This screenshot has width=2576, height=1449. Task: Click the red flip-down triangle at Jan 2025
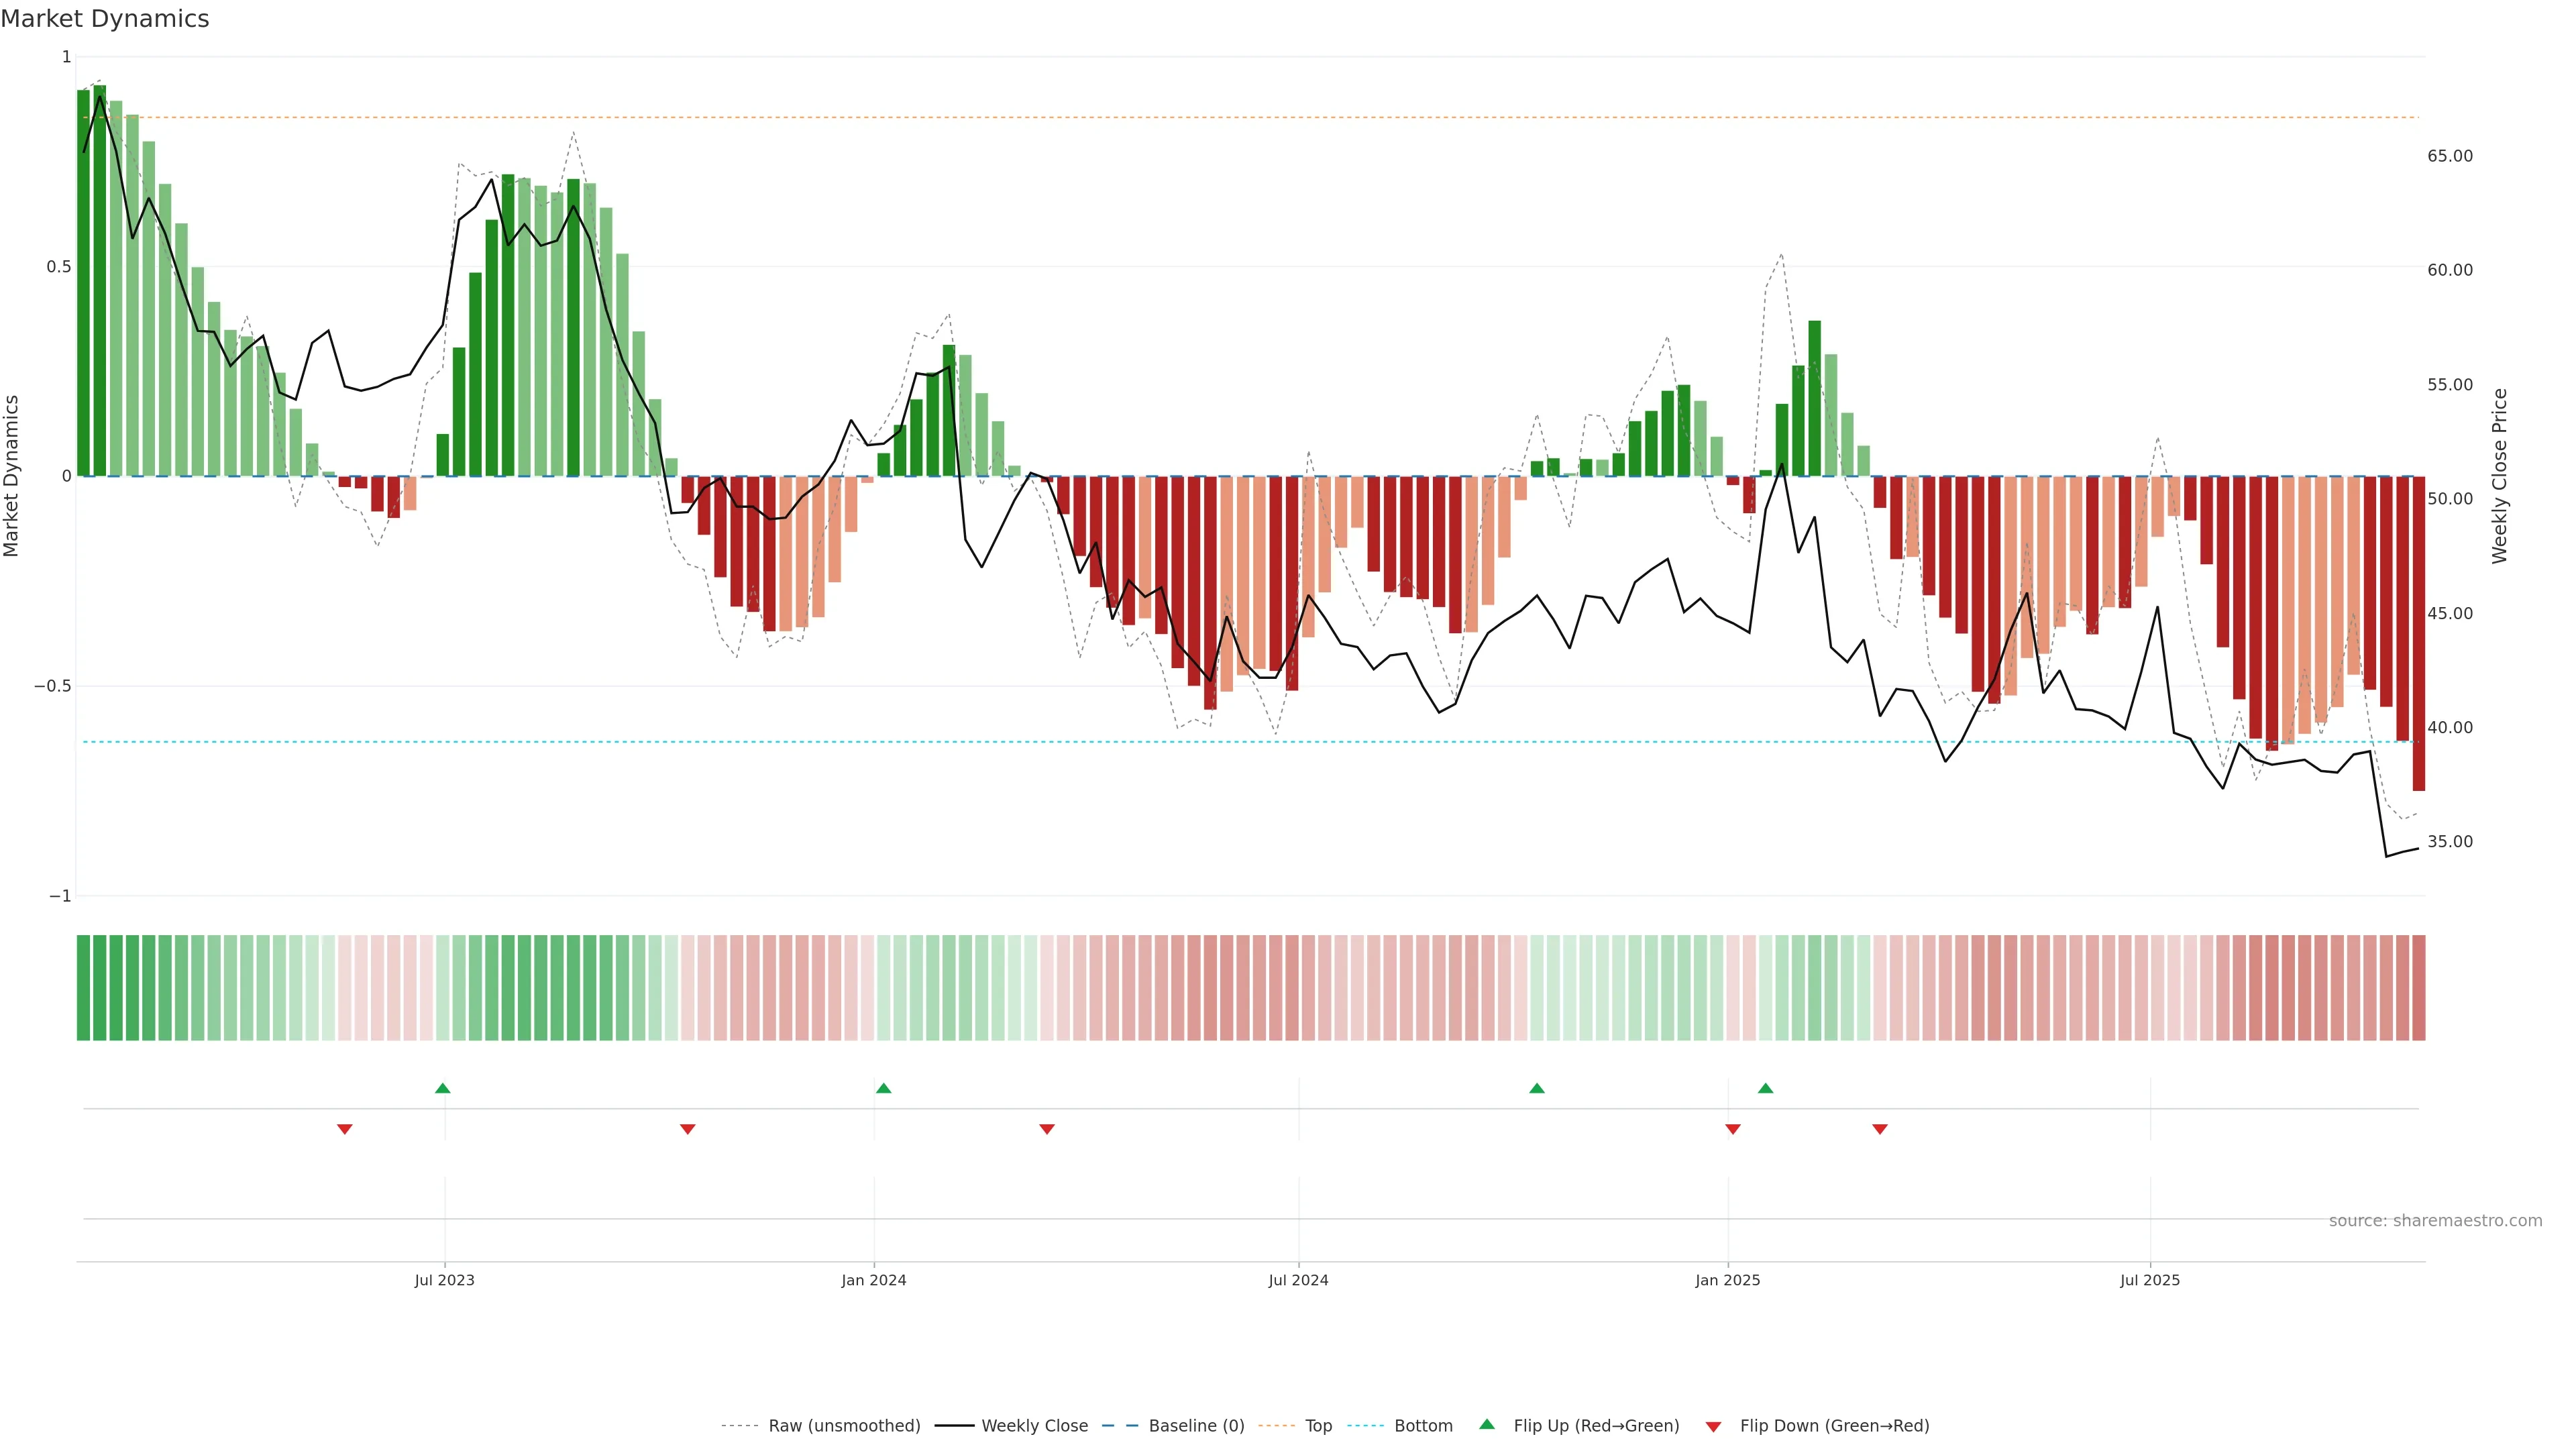pyautogui.click(x=1733, y=1129)
